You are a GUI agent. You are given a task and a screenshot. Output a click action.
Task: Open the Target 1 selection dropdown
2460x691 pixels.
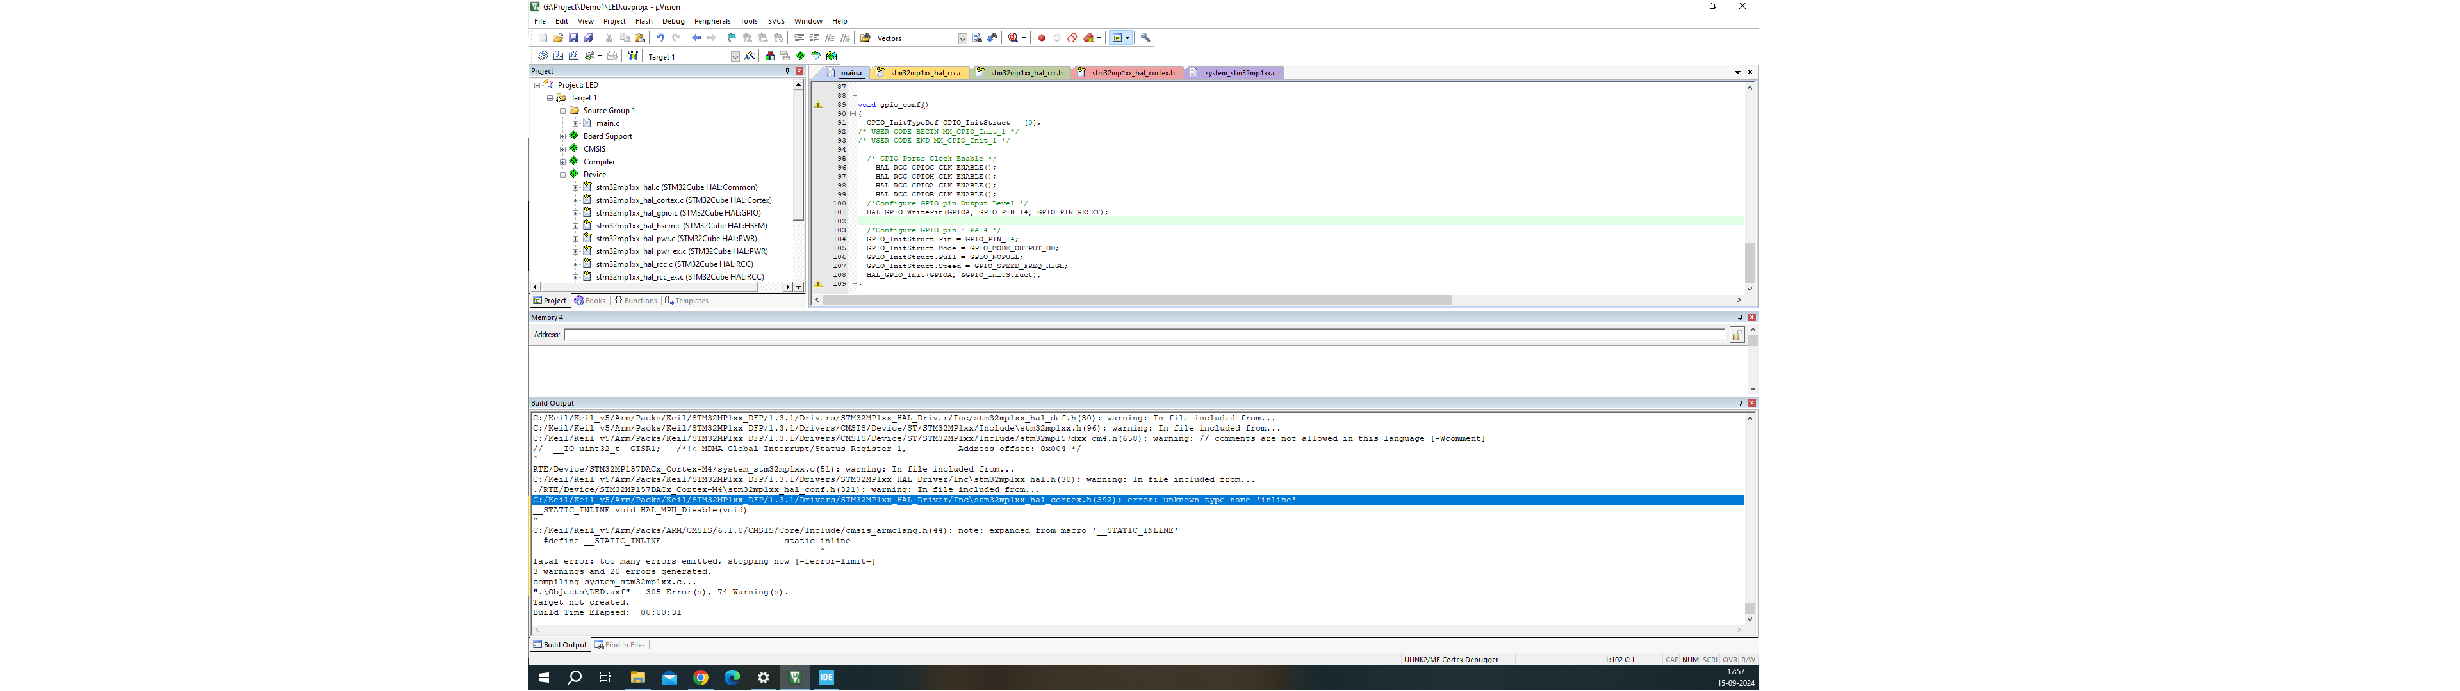click(734, 56)
